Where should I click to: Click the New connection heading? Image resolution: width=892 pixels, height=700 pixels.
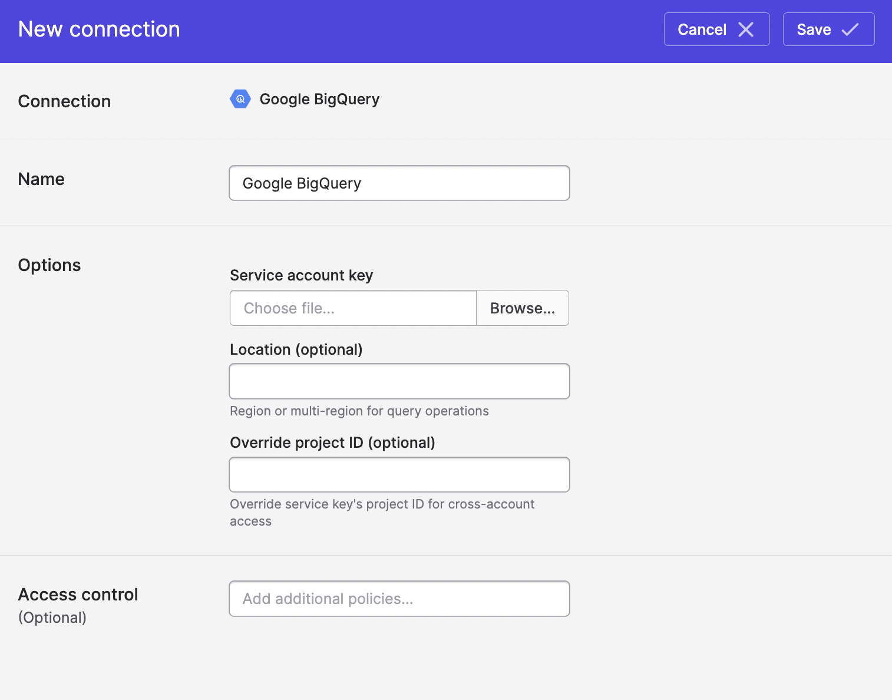tap(99, 29)
